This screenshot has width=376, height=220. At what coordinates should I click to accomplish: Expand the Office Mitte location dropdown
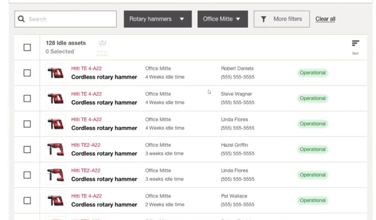point(222,19)
